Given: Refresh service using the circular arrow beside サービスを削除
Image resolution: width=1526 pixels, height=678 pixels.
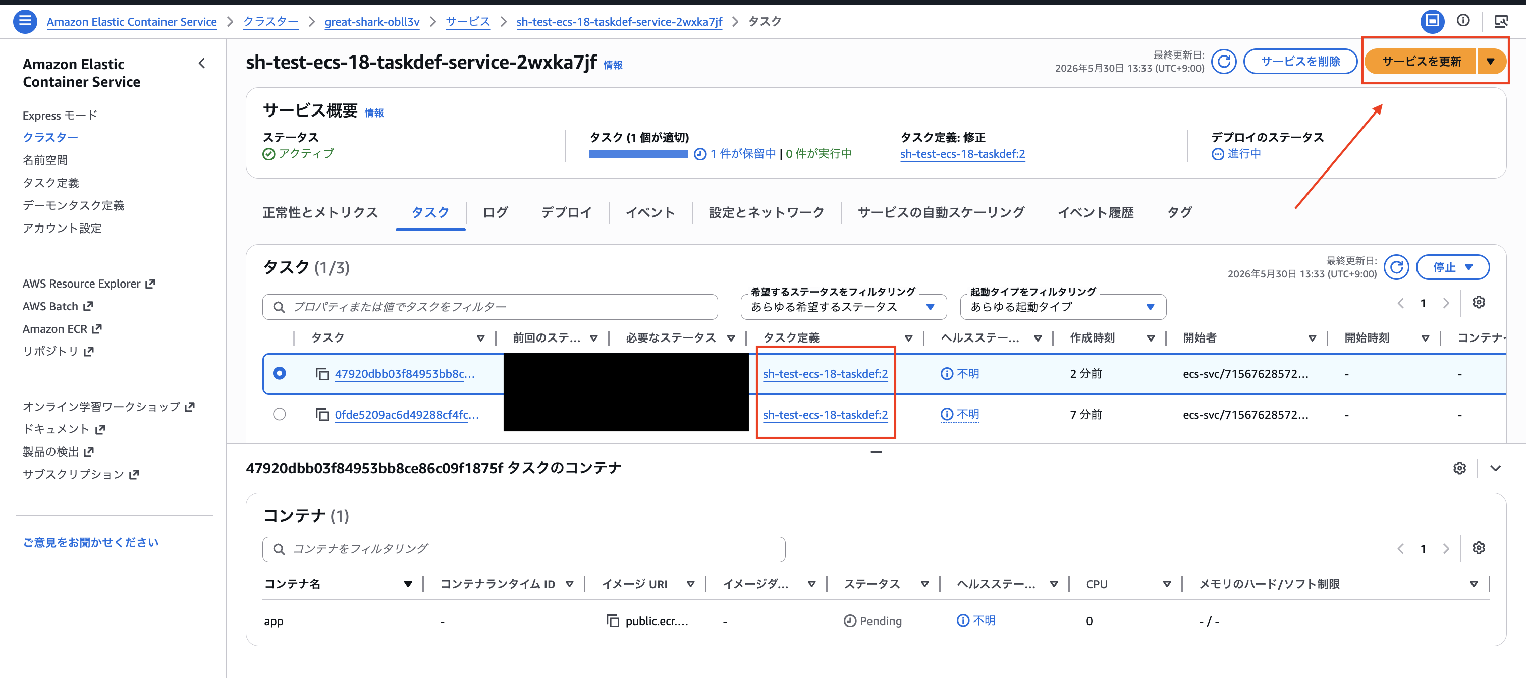Looking at the screenshot, I should (1223, 61).
